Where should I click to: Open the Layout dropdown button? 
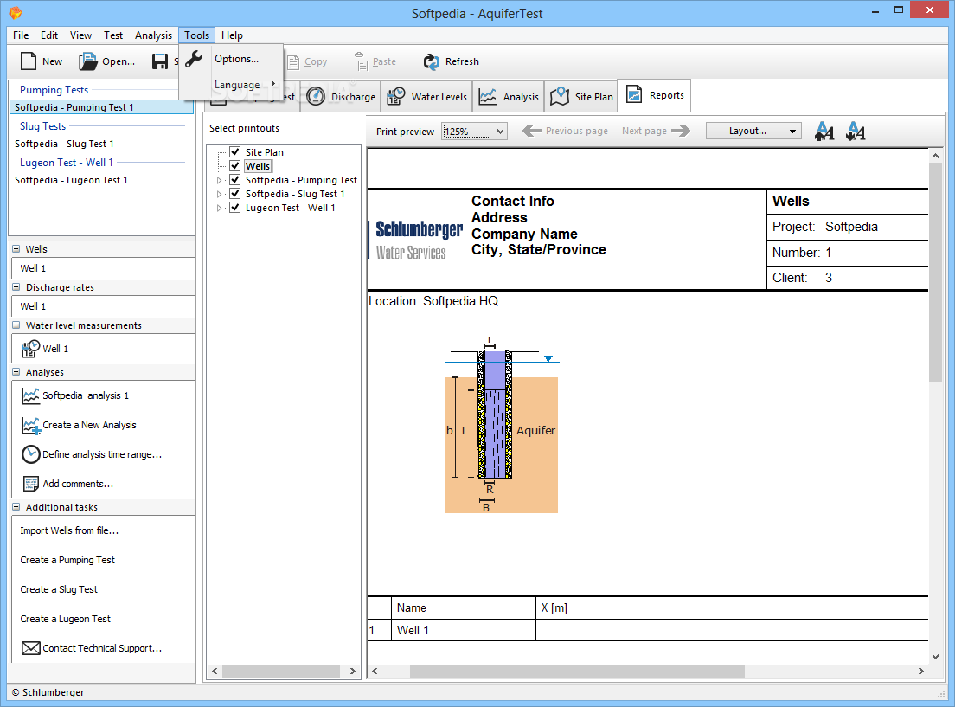click(x=753, y=131)
